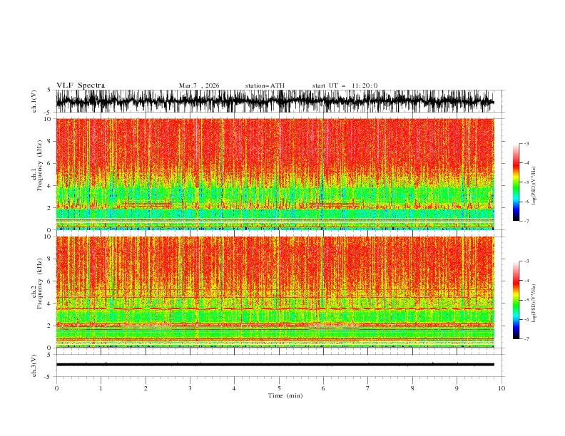Click the time axis tick '8'
The height and width of the screenshot is (436, 565).
point(412,388)
